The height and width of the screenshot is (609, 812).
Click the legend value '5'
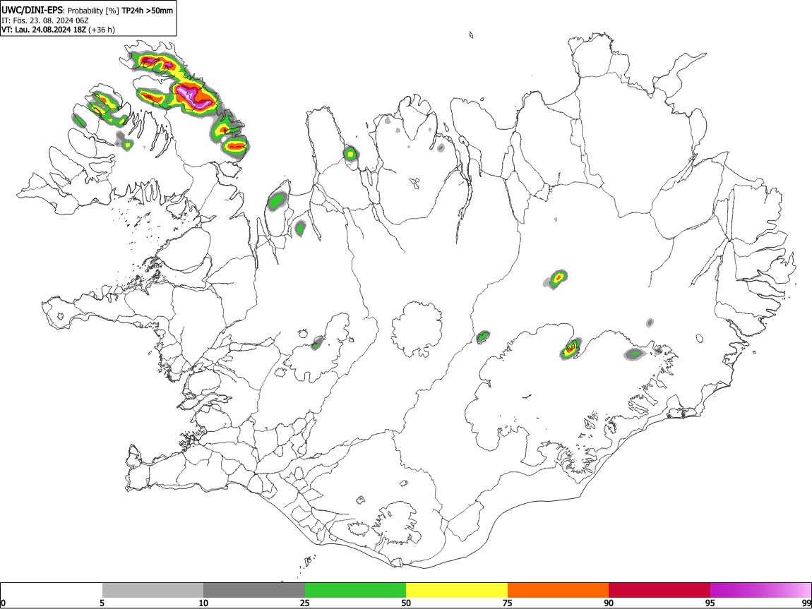(x=102, y=603)
